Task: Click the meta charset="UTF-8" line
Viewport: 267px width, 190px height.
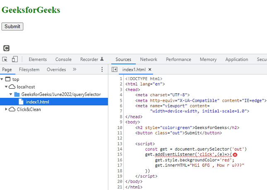Action: [x=162, y=95]
